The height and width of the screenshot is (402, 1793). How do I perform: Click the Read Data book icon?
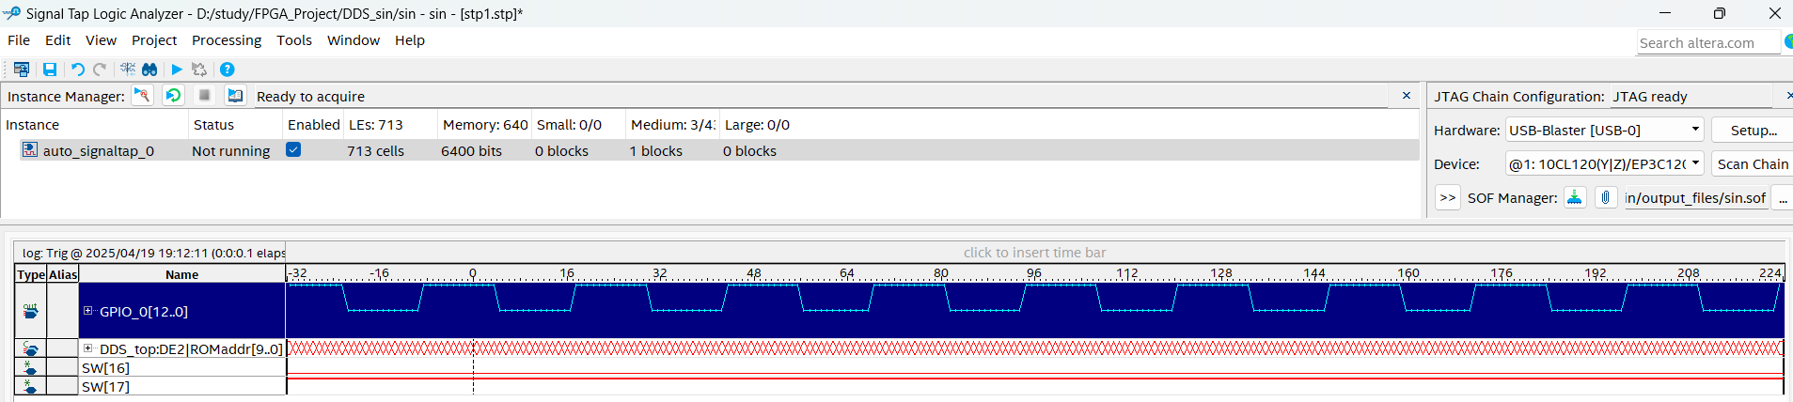pyautogui.click(x=235, y=96)
